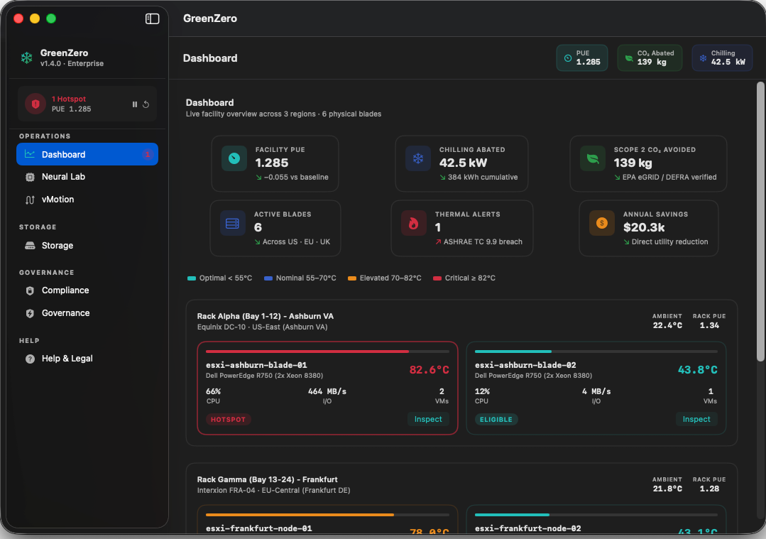Click the HOTSPOT status badge
Image resolution: width=766 pixels, height=539 pixels.
click(228, 419)
